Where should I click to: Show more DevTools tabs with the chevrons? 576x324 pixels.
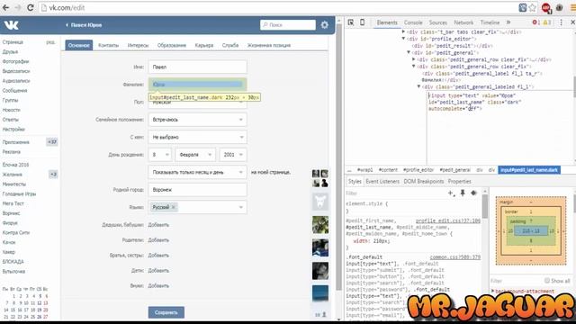[508, 22]
